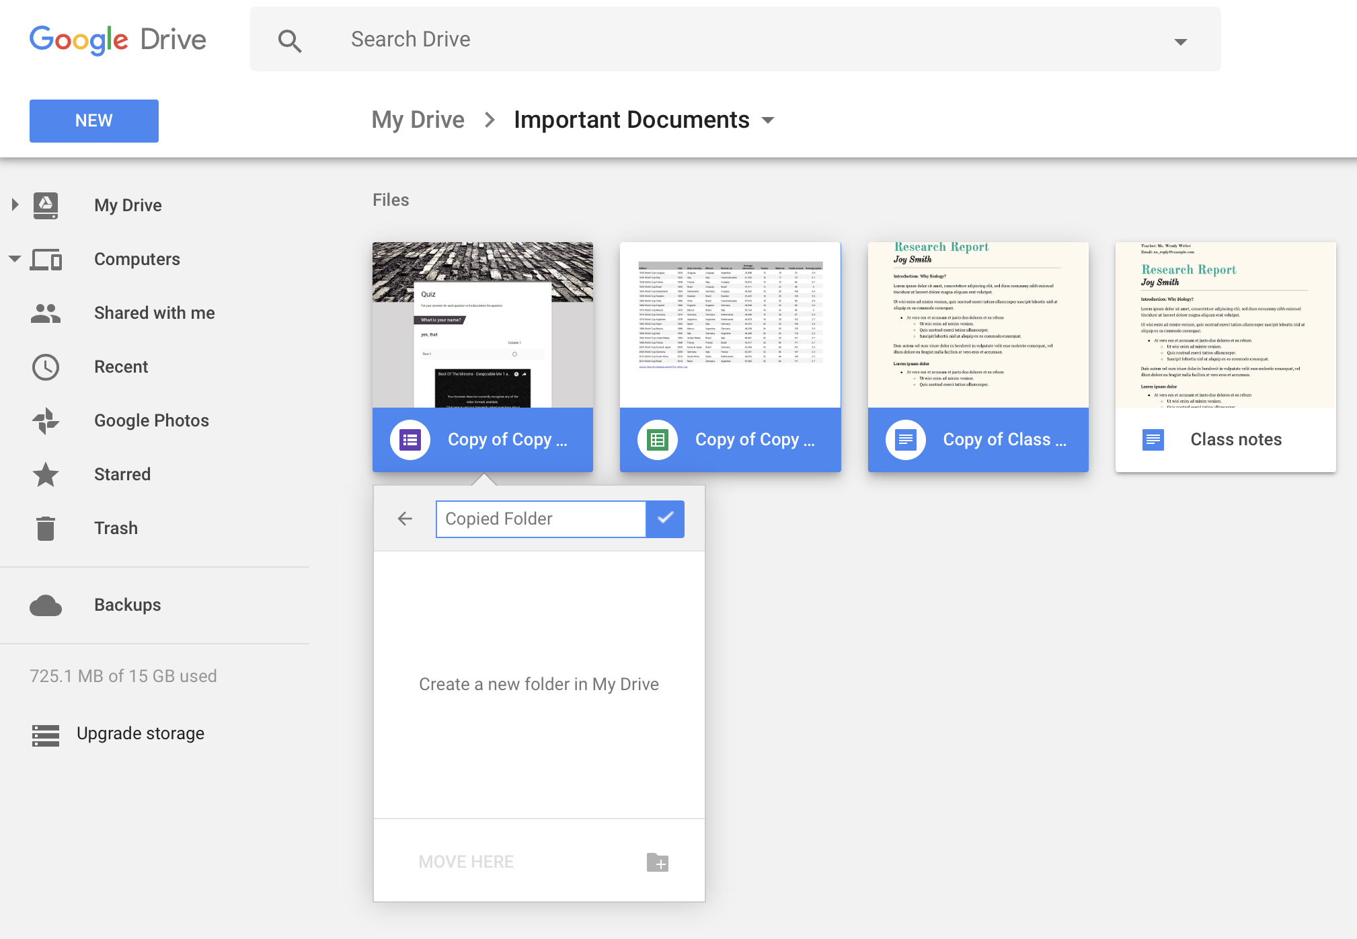The height and width of the screenshot is (939, 1357).
Task: Click the Google Sheets icon on second 'Copy of Copy ...'
Action: tap(657, 439)
